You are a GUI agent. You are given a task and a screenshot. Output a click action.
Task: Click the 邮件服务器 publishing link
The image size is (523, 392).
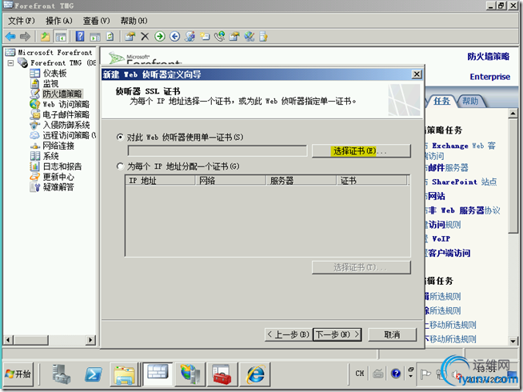[x=448, y=167]
